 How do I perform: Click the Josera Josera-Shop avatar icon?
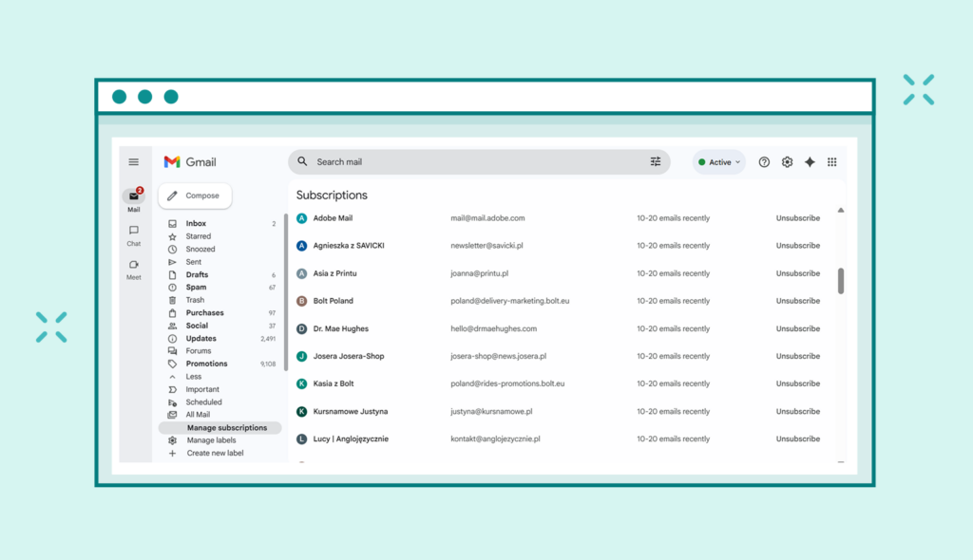coord(301,356)
